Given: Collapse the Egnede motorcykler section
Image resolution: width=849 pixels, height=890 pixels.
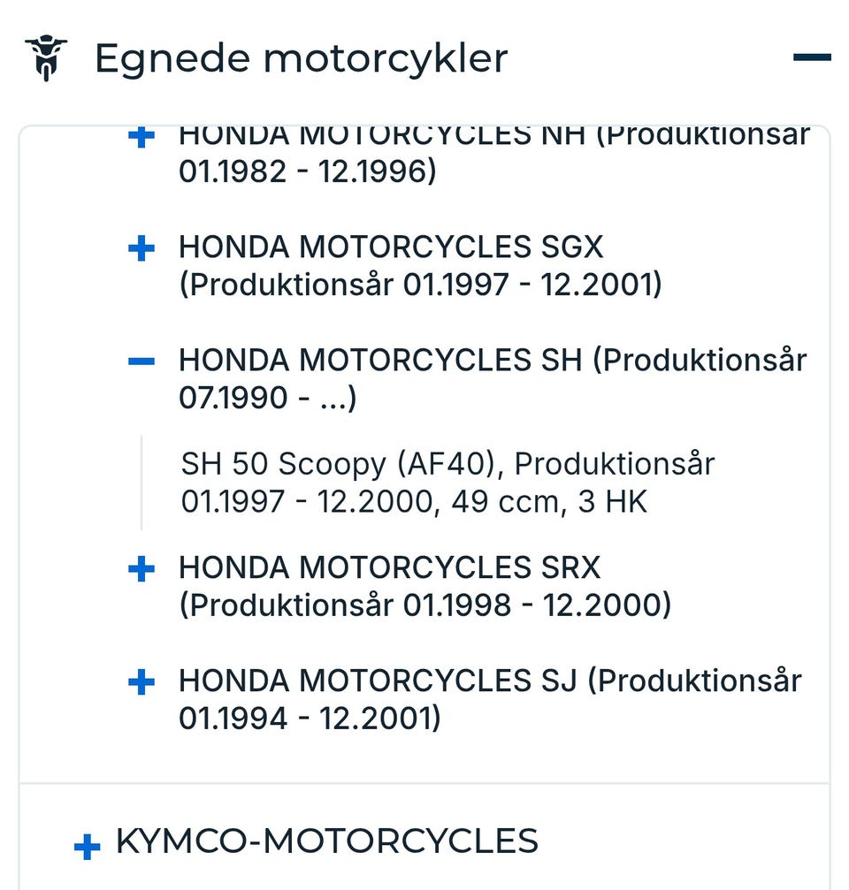Looking at the screenshot, I should point(812,58).
